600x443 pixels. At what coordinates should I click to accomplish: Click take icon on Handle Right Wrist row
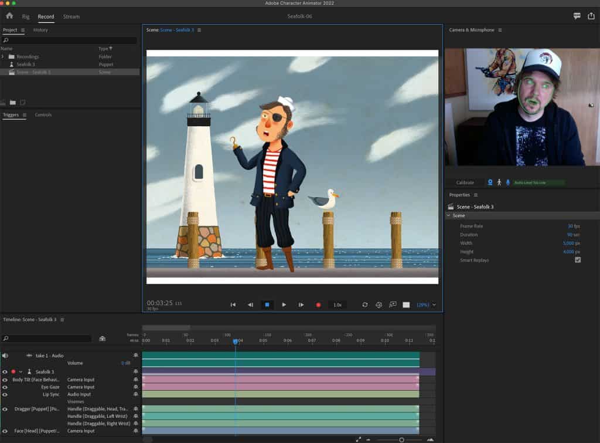(x=135, y=424)
